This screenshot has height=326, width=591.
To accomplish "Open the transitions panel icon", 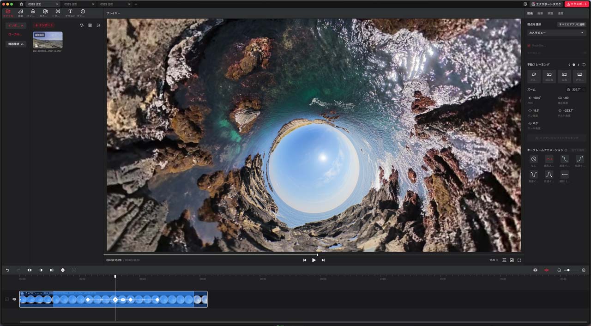I will coord(57,12).
